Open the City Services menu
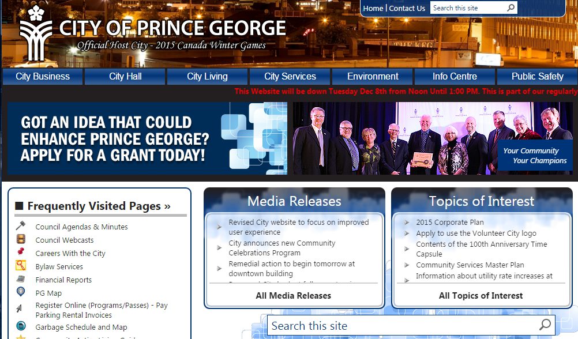 pyautogui.click(x=290, y=77)
